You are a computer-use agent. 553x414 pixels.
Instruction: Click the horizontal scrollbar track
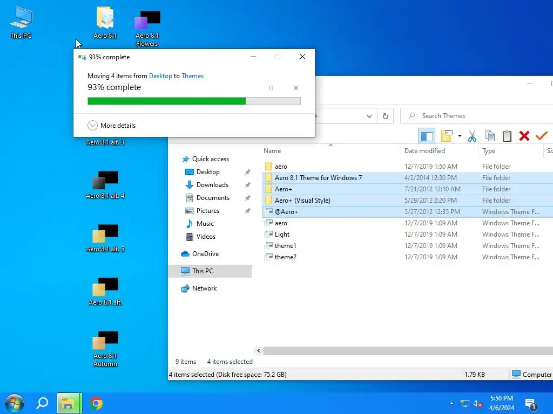[408, 350]
